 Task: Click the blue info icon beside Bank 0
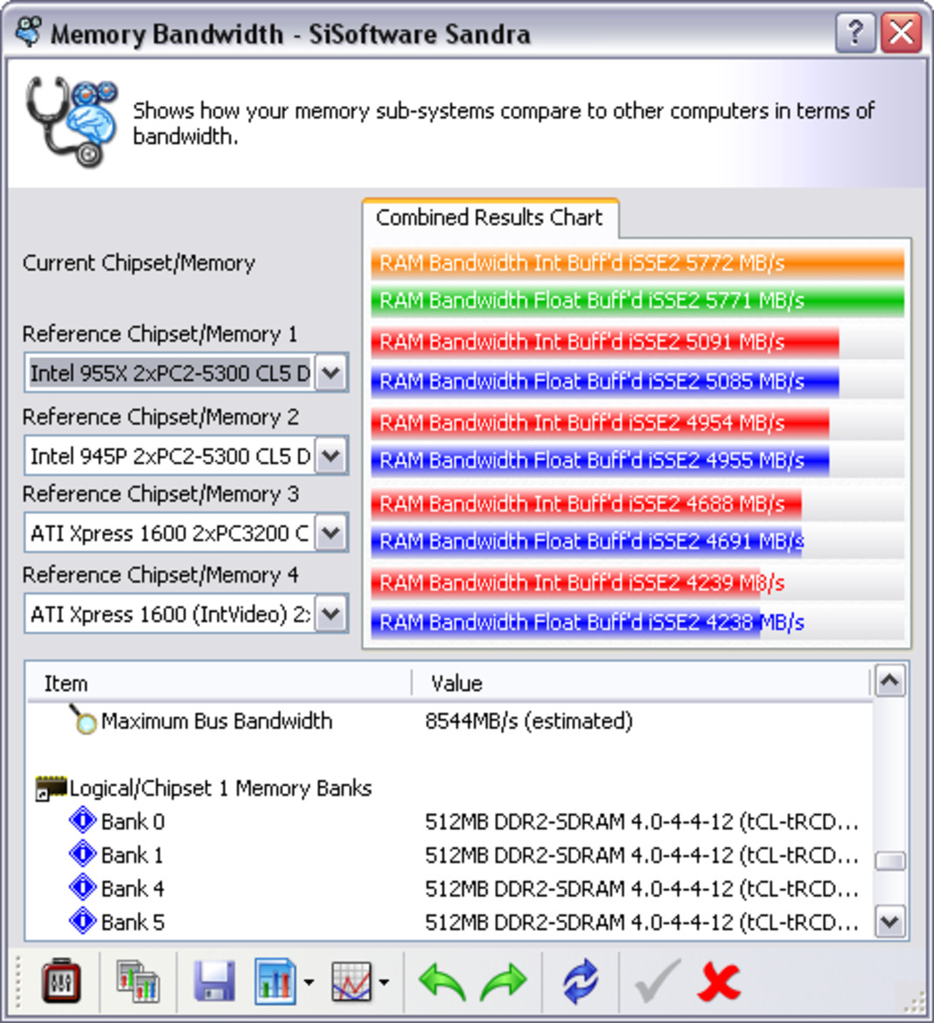82,820
